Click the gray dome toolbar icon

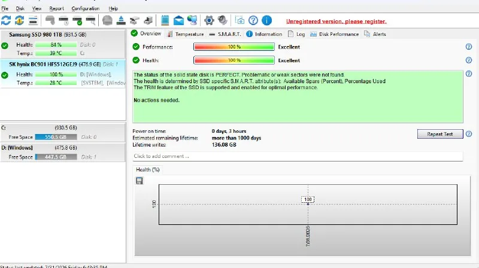[107, 20]
